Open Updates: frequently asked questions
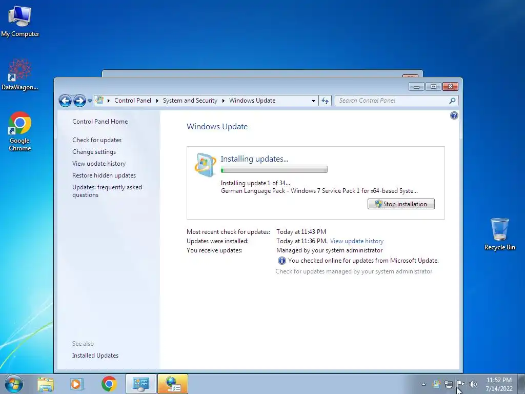This screenshot has width=525, height=394. (x=107, y=191)
